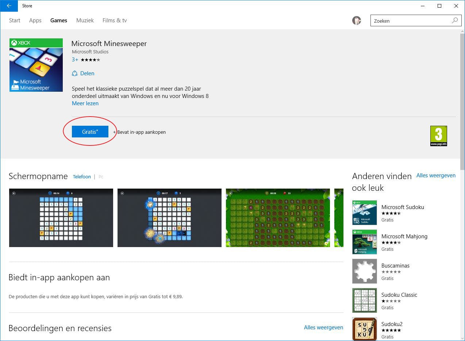Go back using the Store back arrow

9,6
